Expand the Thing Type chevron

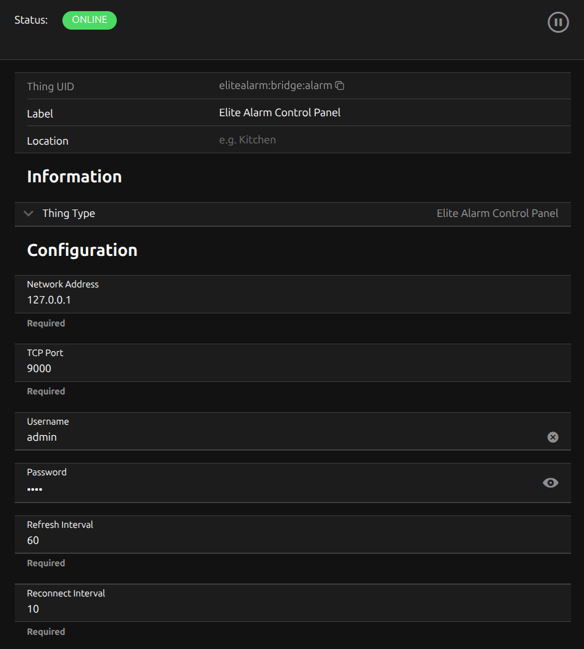click(x=28, y=213)
